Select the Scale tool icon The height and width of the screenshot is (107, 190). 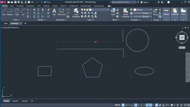[x=38, y=17]
